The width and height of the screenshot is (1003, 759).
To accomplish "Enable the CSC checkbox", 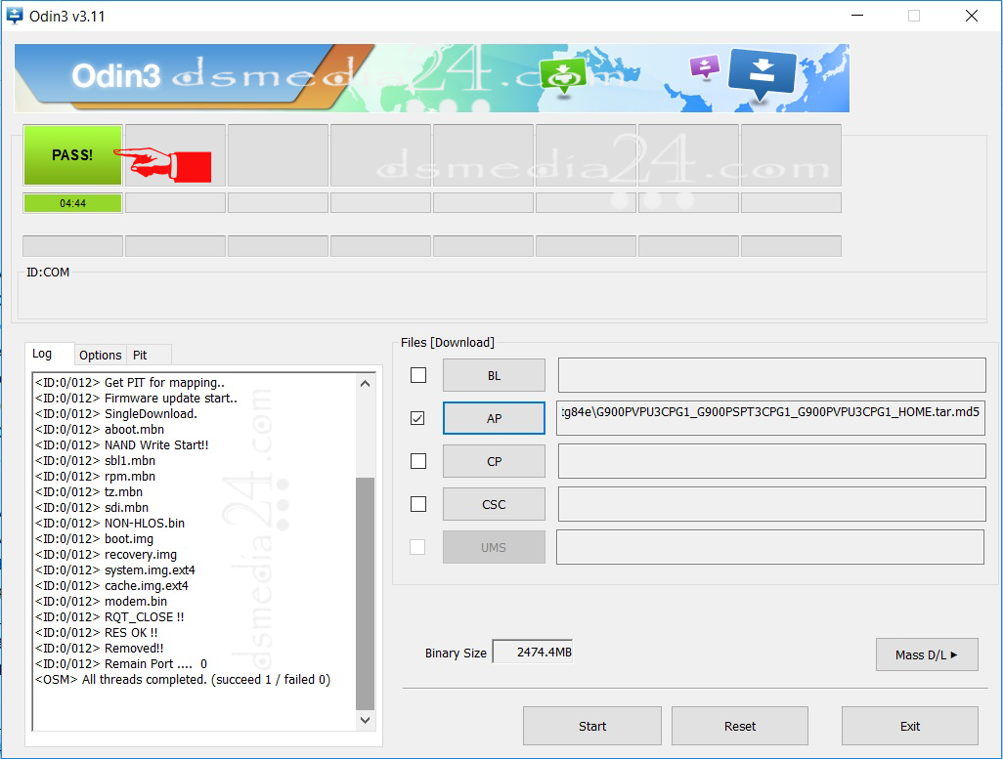I will (417, 503).
